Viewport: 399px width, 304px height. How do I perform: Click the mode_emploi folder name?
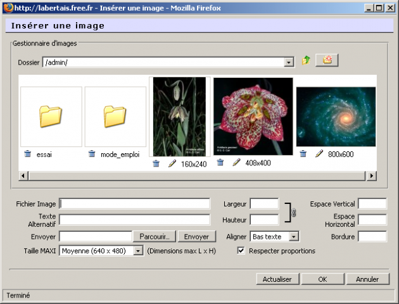coord(120,155)
